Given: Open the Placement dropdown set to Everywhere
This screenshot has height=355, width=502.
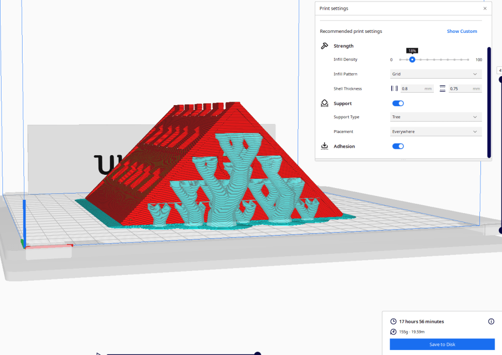Looking at the screenshot, I should (435, 132).
